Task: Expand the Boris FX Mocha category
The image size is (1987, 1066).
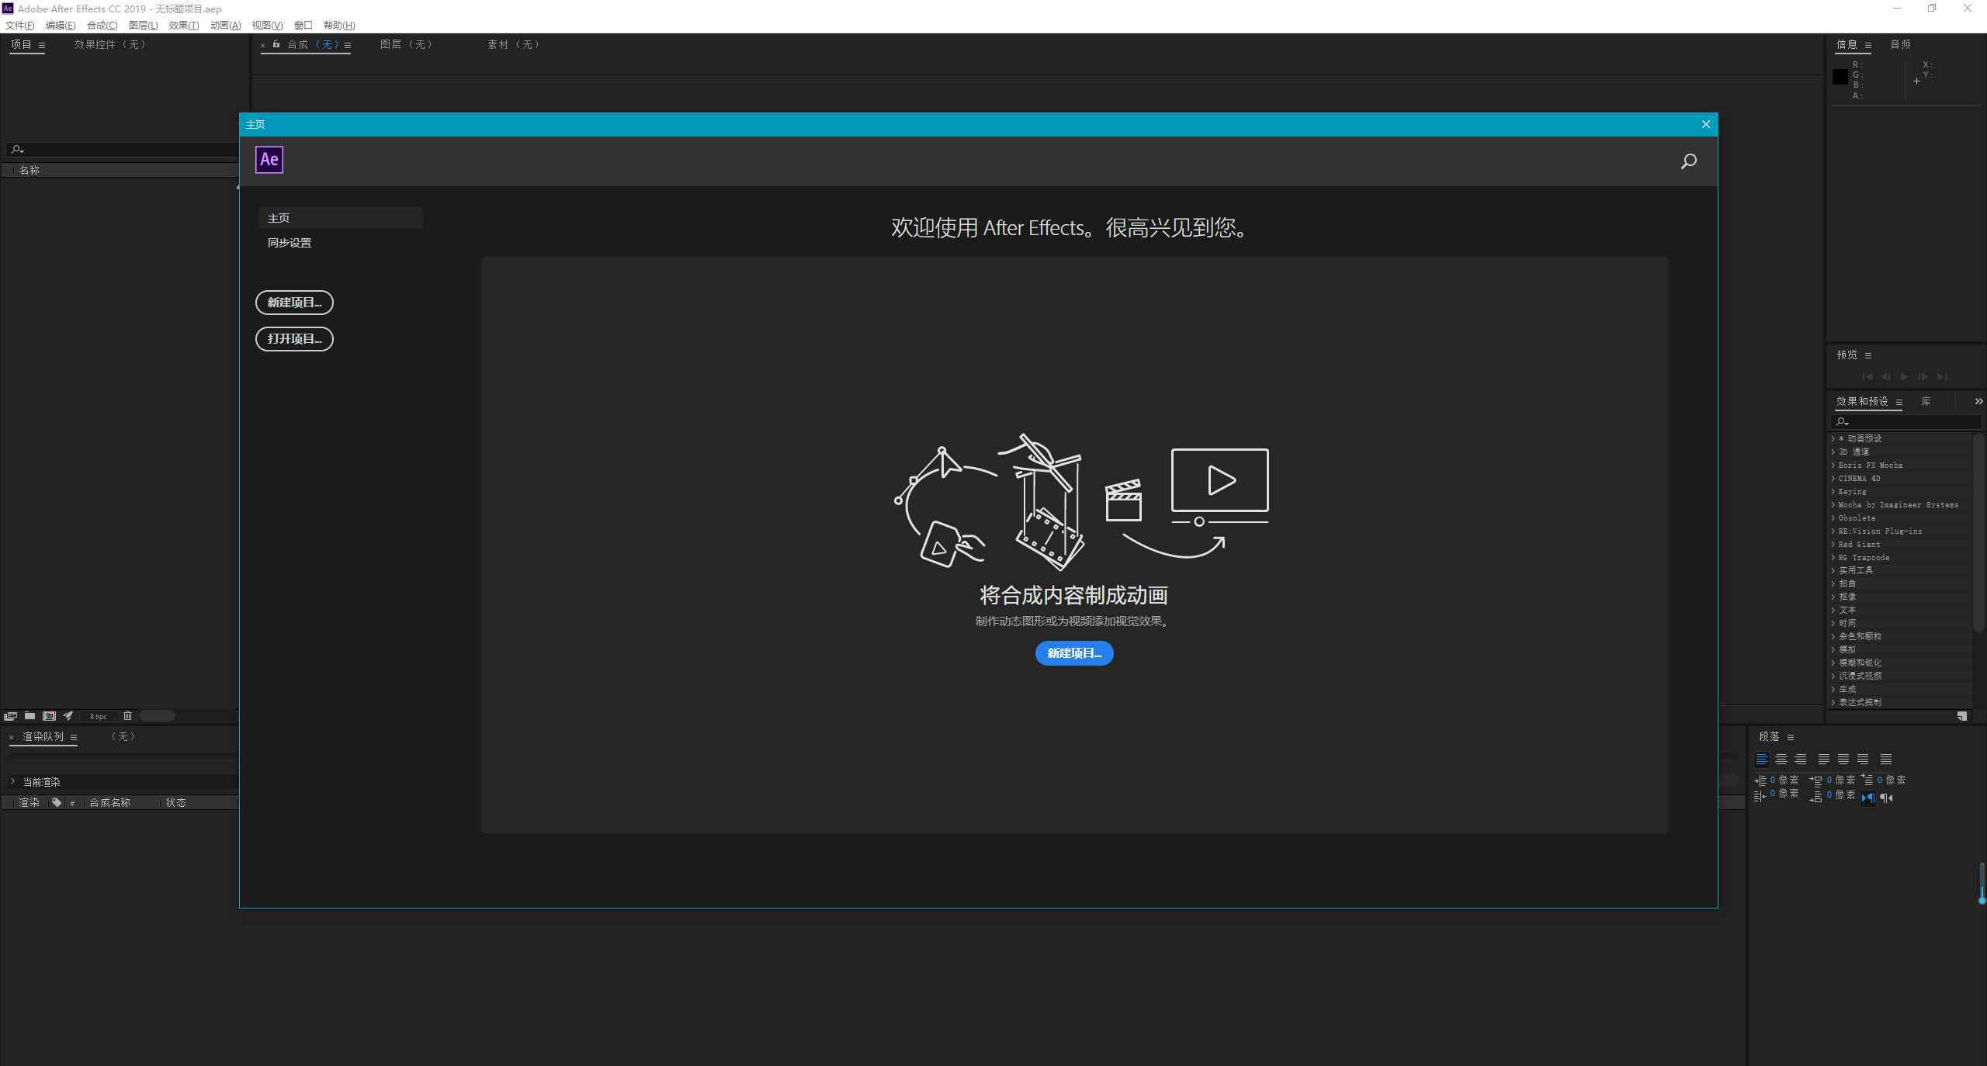Action: point(1833,465)
